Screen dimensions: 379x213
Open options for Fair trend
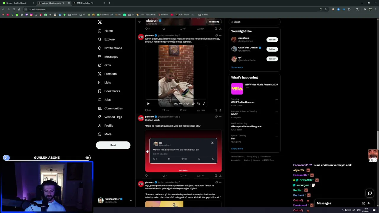pyautogui.click(x=277, y=136)
